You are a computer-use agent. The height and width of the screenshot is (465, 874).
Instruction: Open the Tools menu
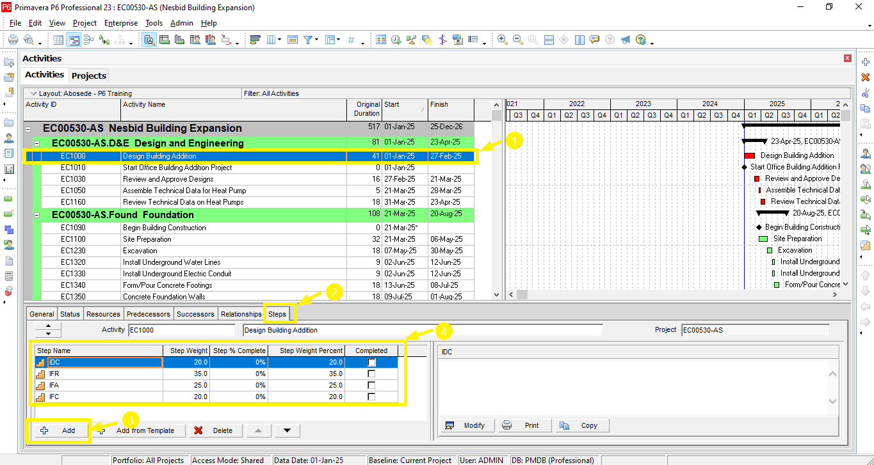154,23
